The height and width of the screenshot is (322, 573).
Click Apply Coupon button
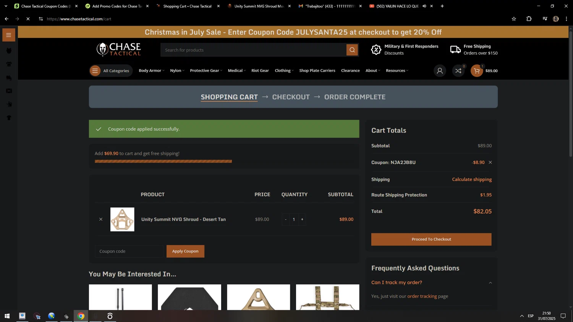click(x=185, y=251)
